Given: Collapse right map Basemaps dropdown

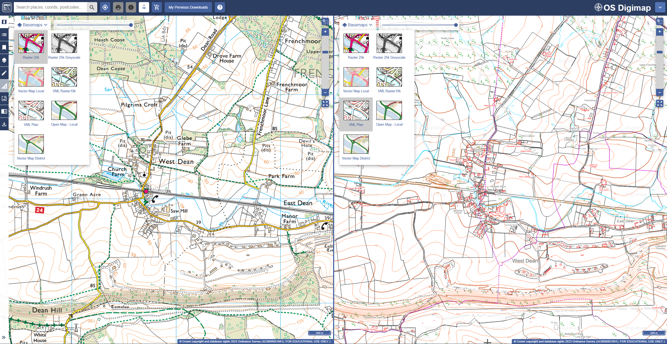Looking at the screenshot, I should pos(357,25).
